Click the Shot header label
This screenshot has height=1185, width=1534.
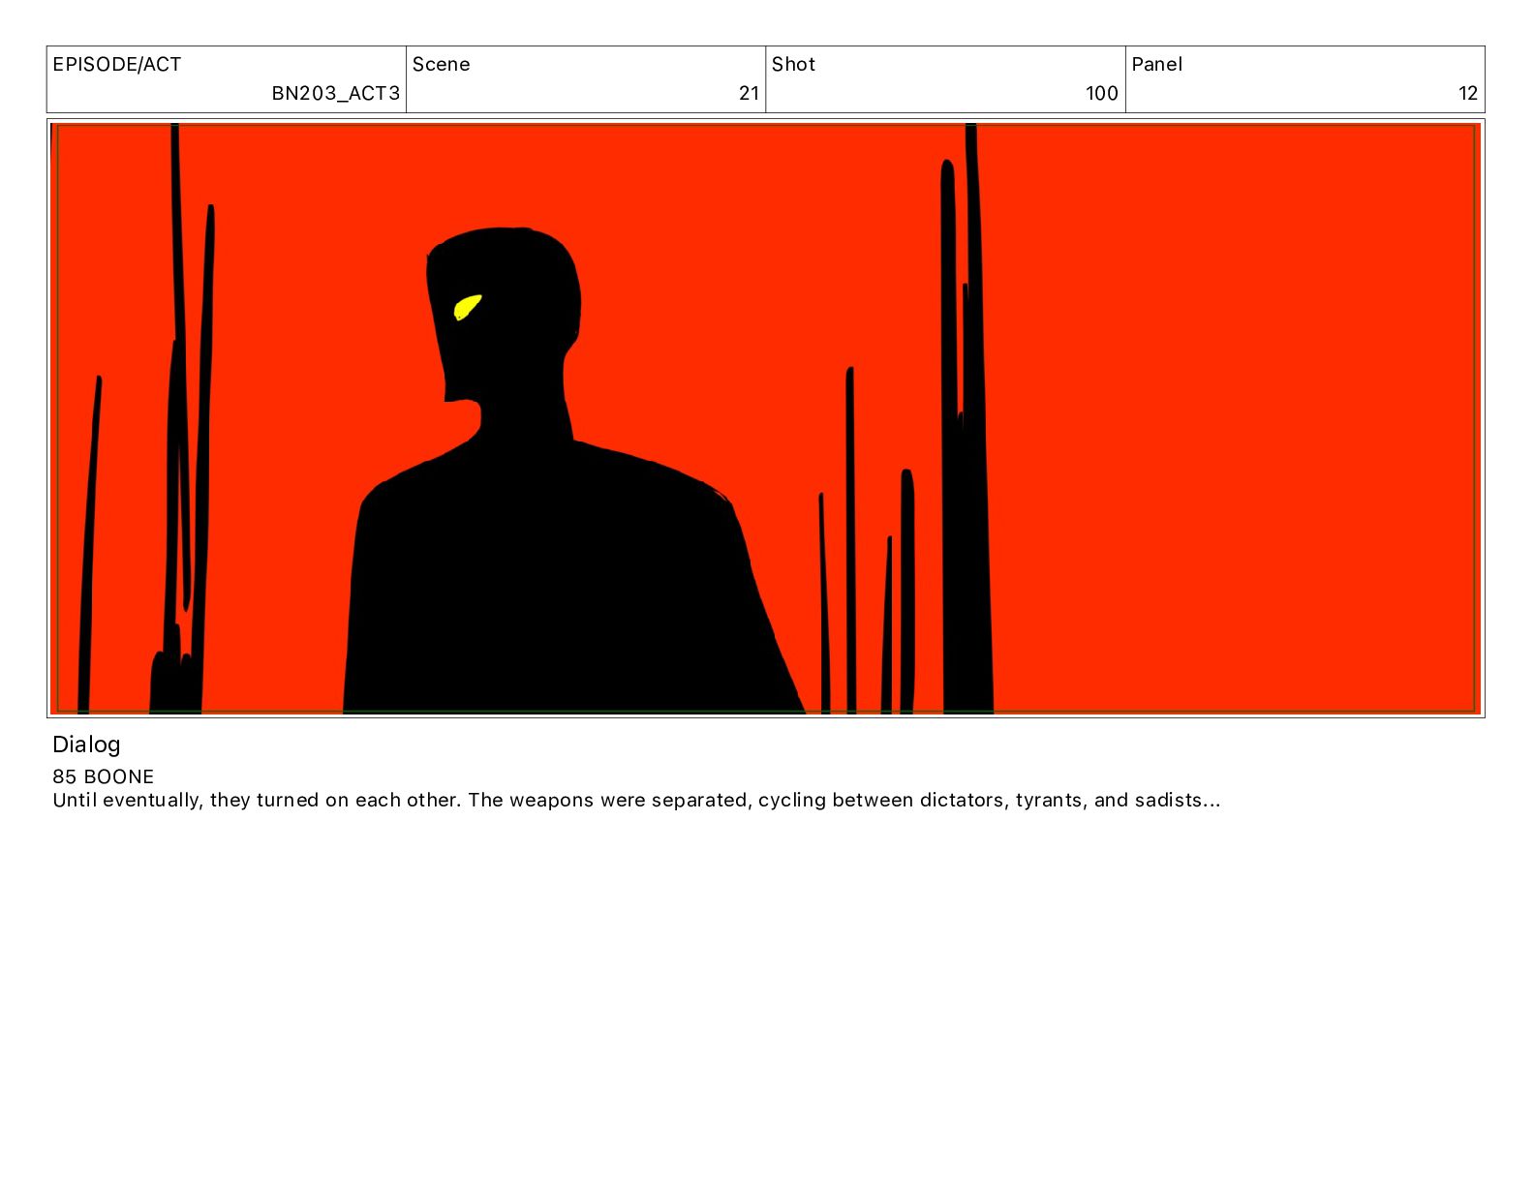794,65
